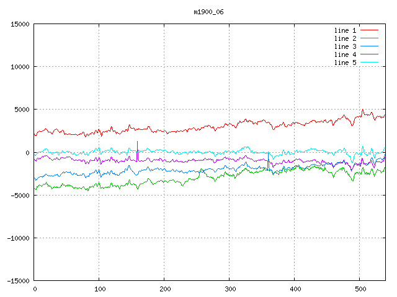Click x-axis label 500
The width and height of the screenshot is (397, 297).
click(360, 289)
